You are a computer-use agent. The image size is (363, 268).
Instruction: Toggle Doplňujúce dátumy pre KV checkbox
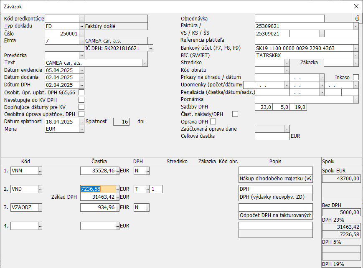click(x=81, y=107)
